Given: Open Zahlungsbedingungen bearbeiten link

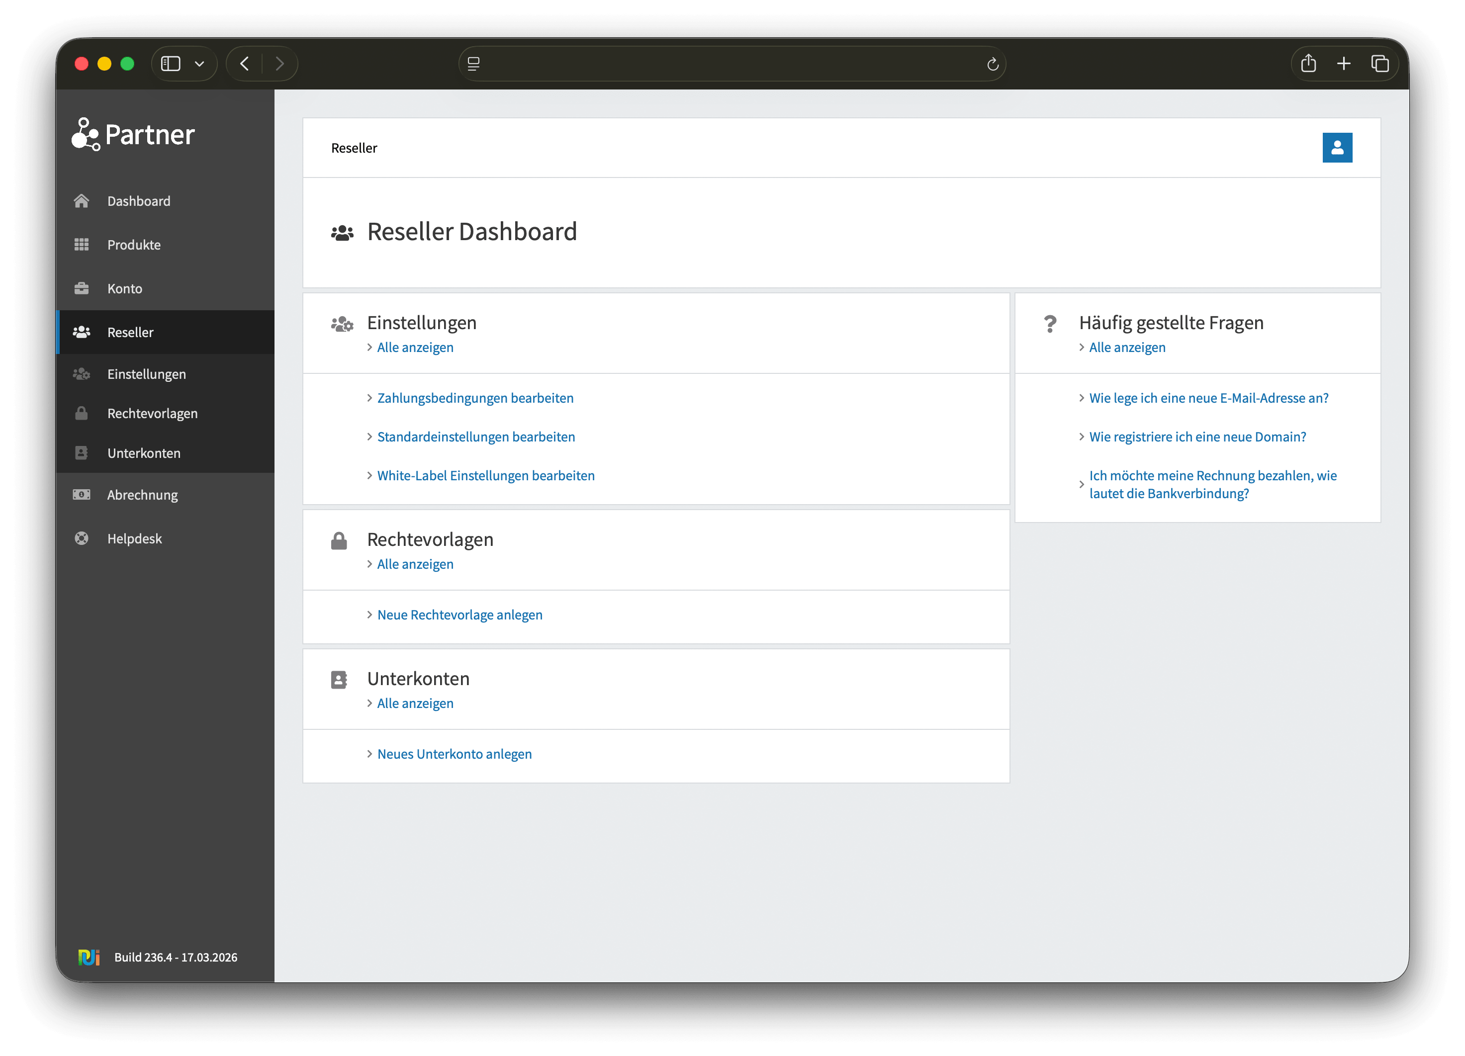Looking at the screenshot, I should coord(475,399).
